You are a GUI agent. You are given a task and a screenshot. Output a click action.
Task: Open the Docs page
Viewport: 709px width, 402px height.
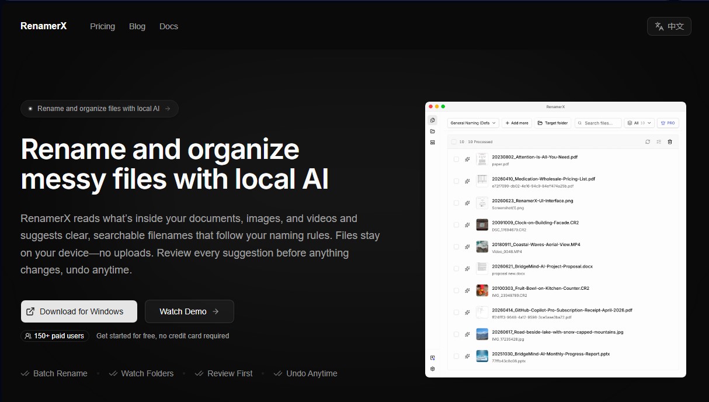pyautogui.click(x=169, y=26)
